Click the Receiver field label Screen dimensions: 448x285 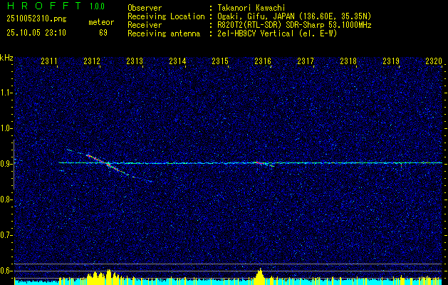(145, 25)
